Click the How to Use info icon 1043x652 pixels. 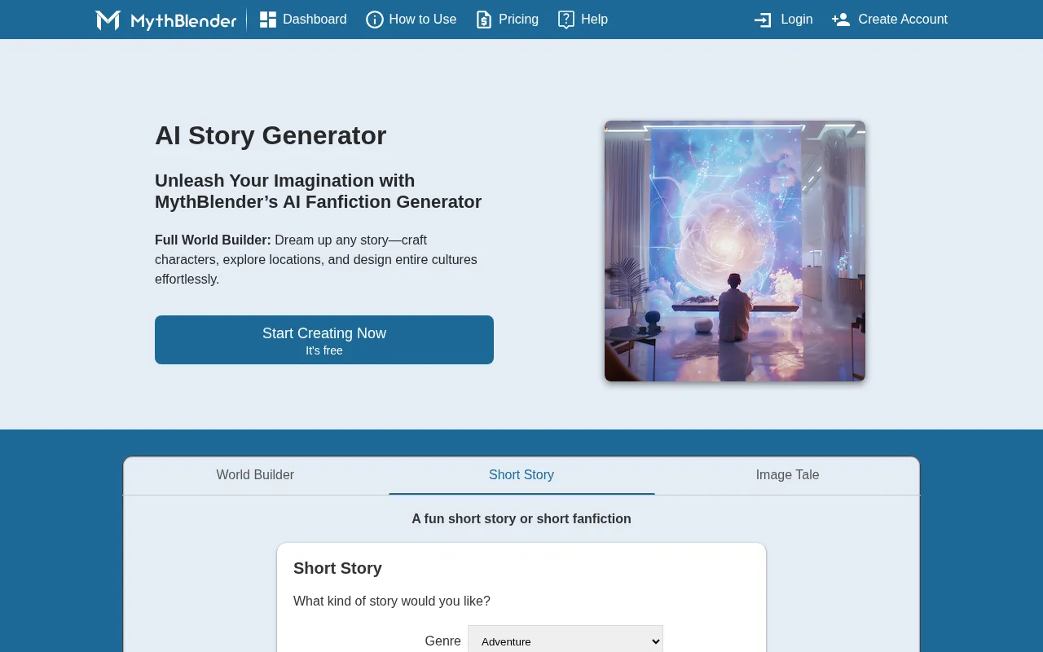coord(375,20)
